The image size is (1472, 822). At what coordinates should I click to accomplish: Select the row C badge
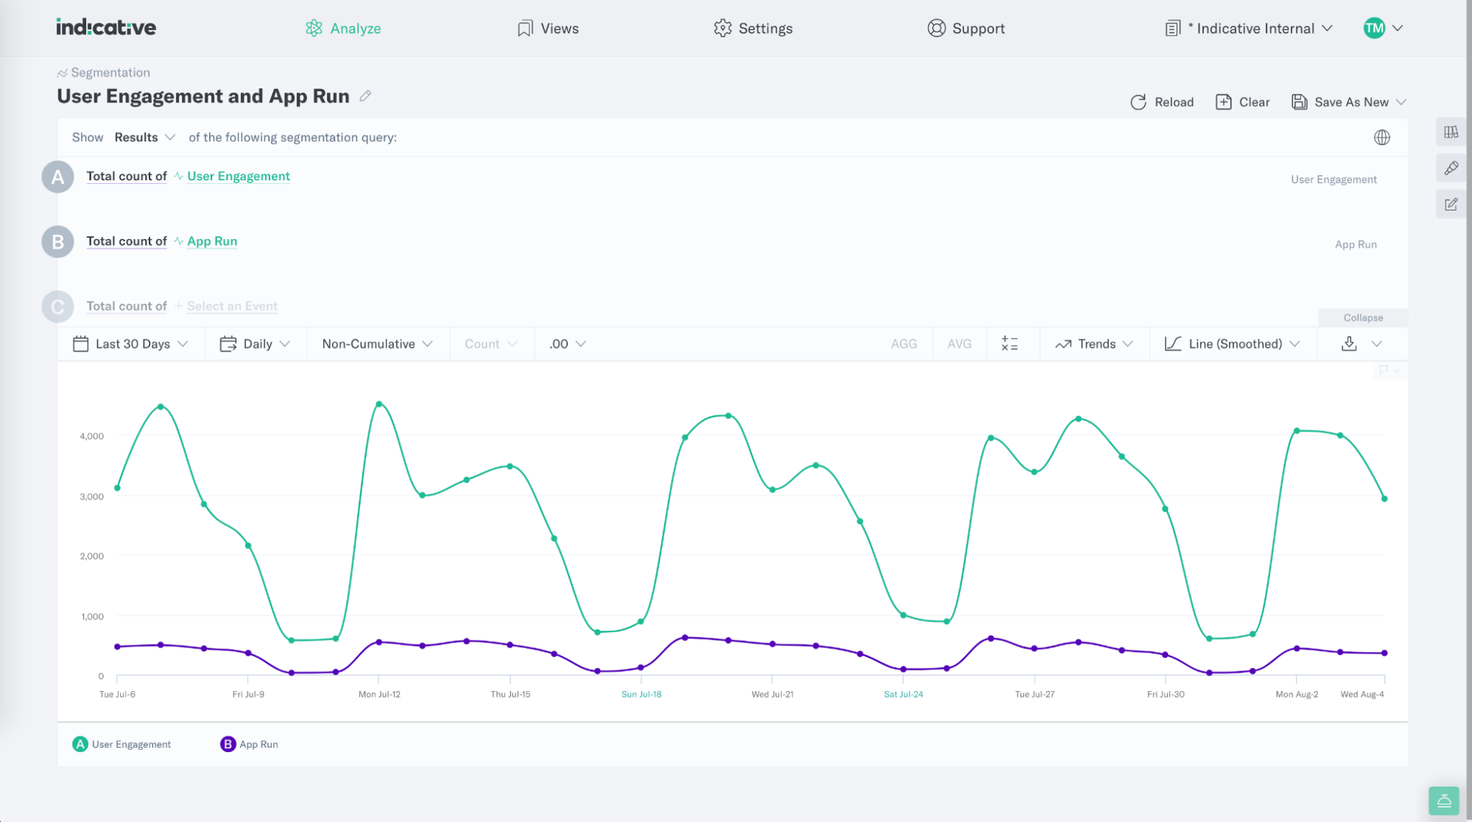[57, 306]
